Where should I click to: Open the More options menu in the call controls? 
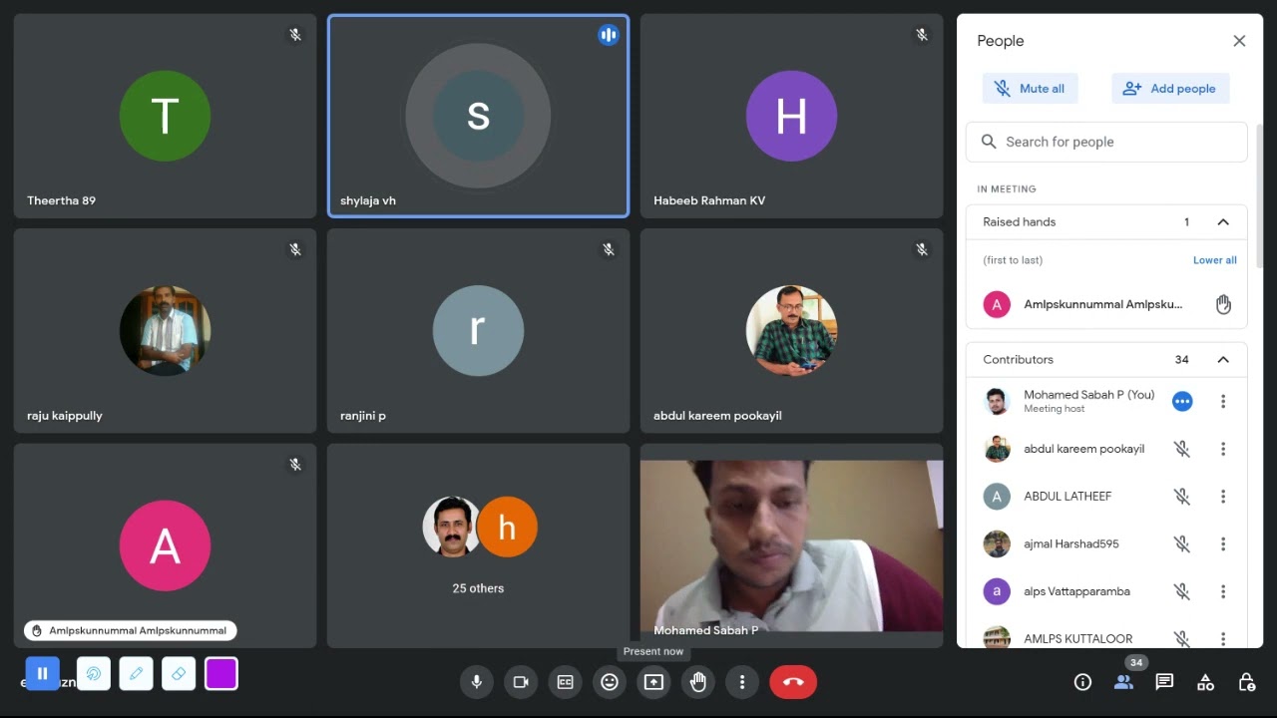[x=742, y=682]
